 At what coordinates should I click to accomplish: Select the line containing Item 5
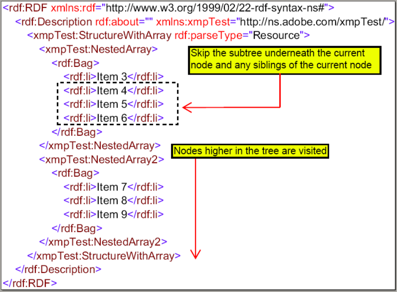pyautogui.click(x=113, y=104)
